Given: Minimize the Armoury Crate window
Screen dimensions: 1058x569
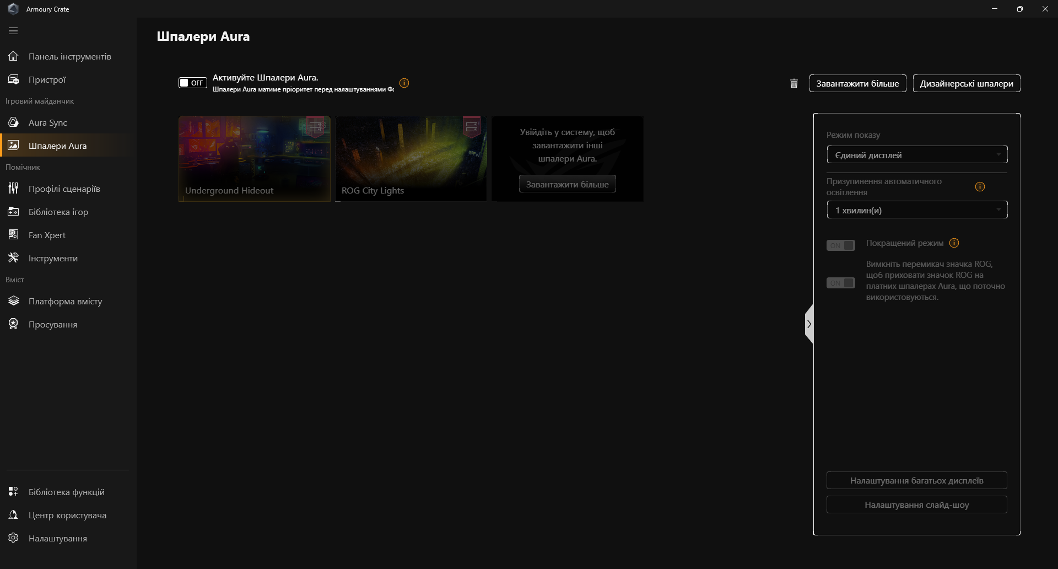Looking at the screenshot, I should point(995,9).
